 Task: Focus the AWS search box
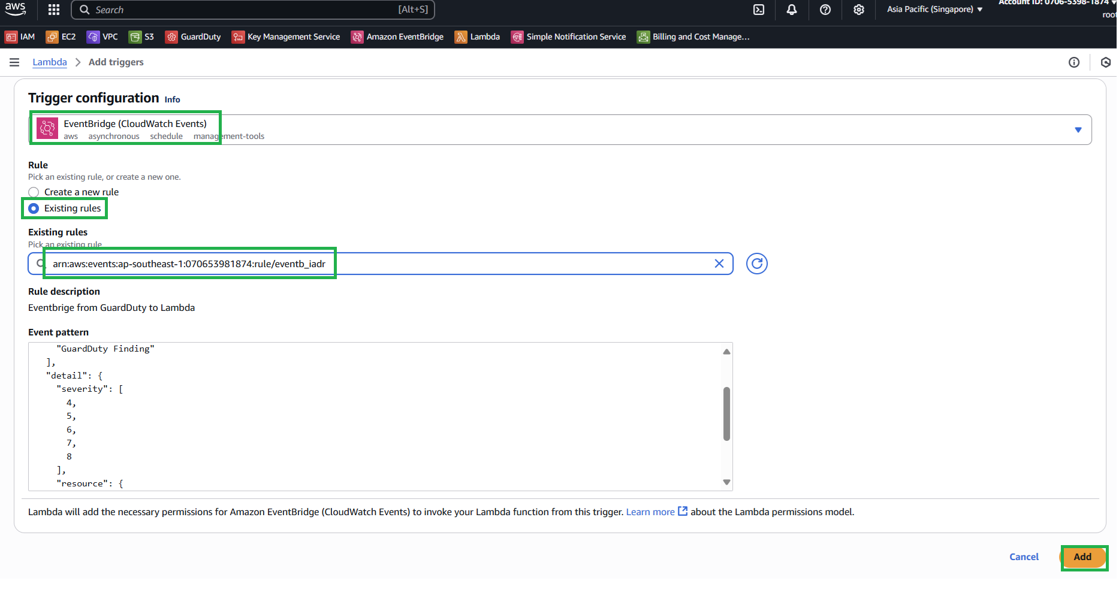(253, 10)
